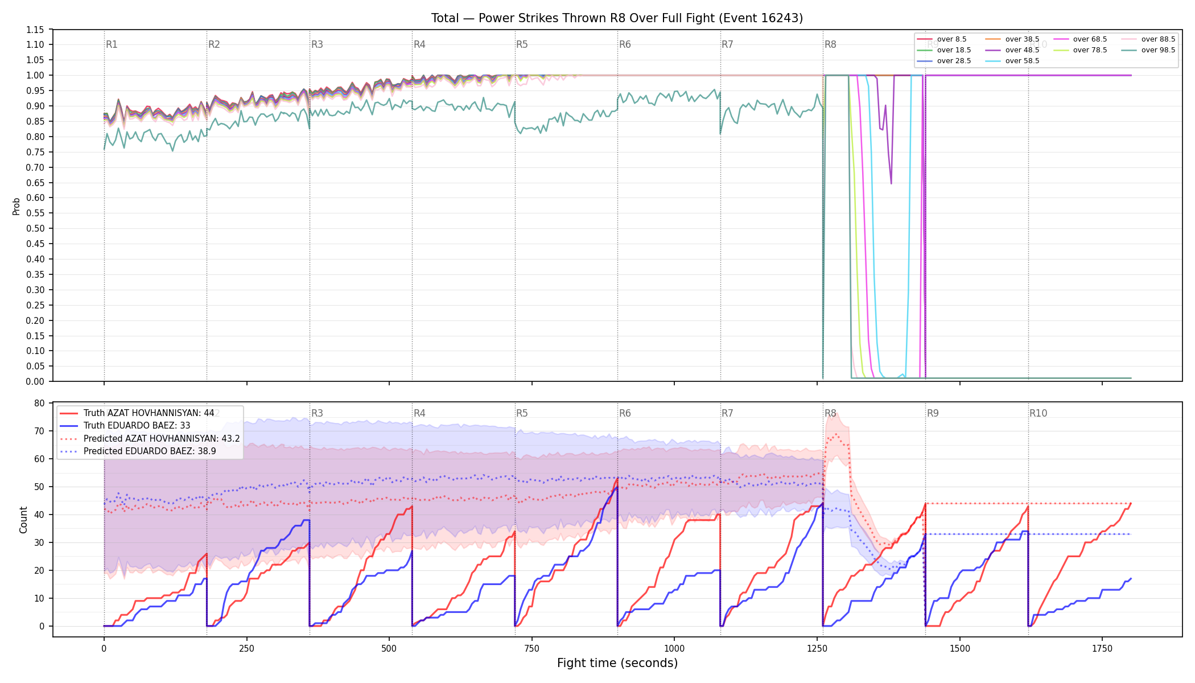Click the 1750 tick on time axis

tap(1102, 648)
